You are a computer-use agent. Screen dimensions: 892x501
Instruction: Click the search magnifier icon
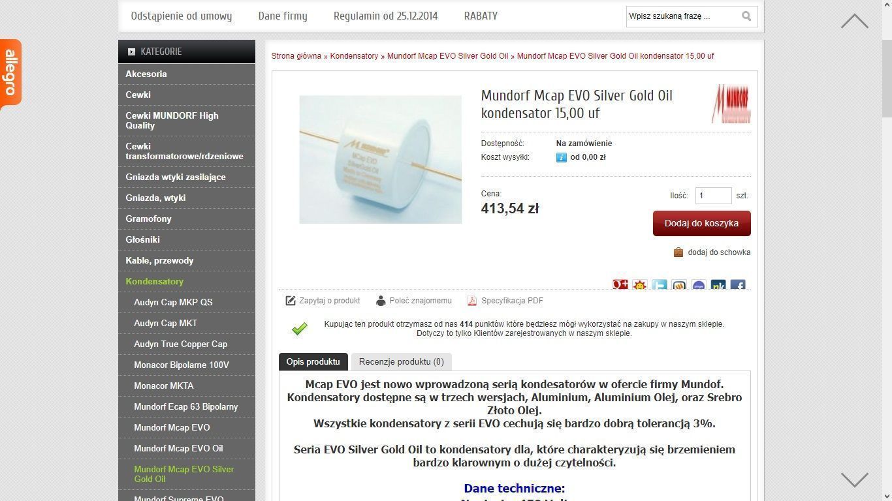746,16
